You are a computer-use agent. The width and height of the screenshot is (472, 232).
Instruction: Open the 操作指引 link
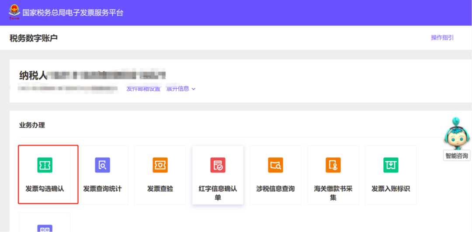coord(442,38)
